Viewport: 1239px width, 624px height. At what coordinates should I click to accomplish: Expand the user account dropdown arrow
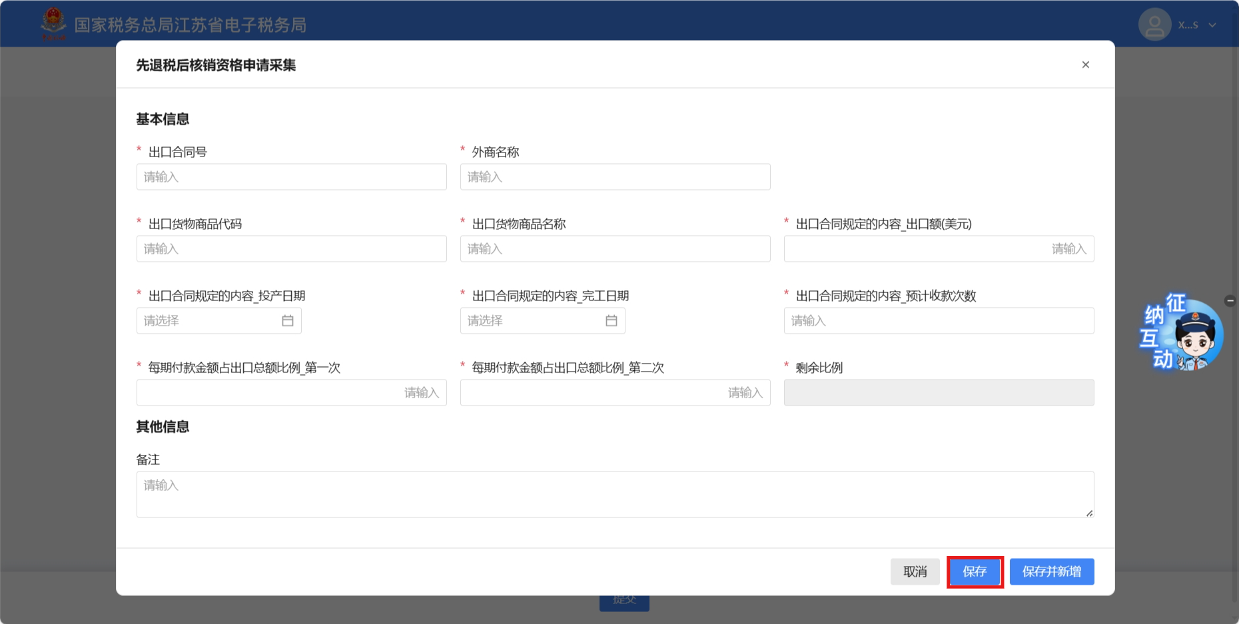point(1212,25)
